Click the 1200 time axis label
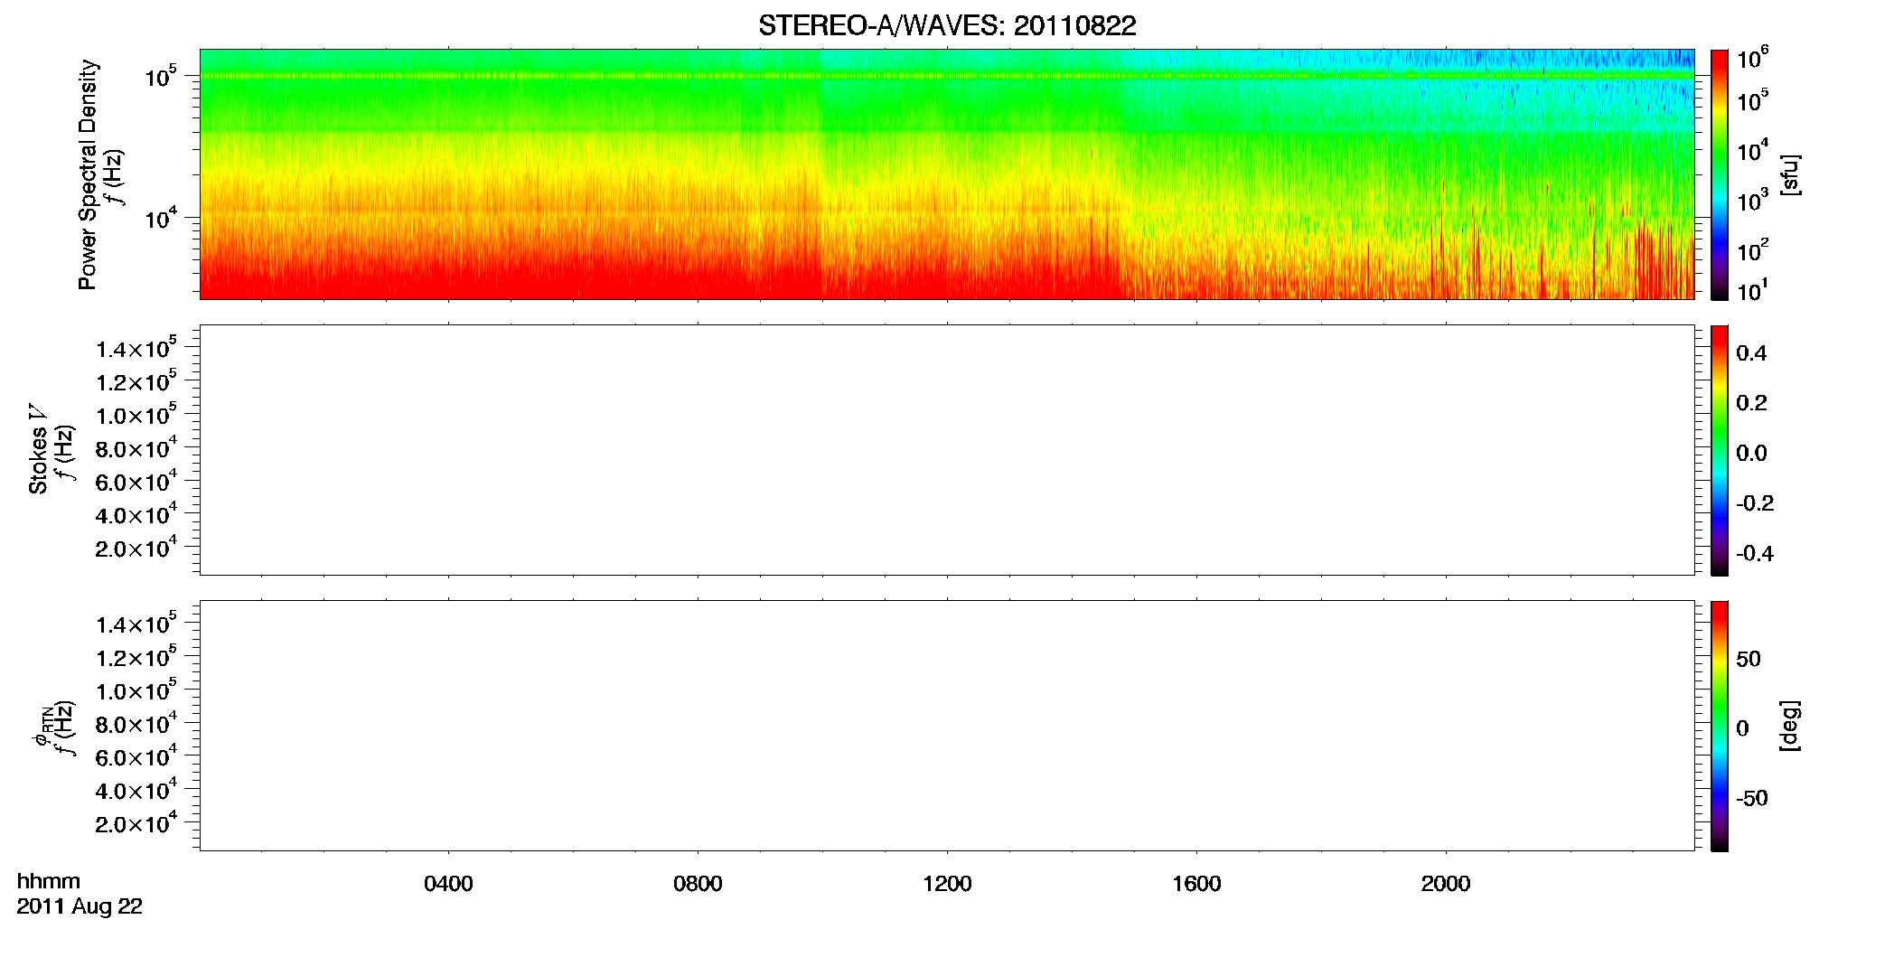The width and height of the screenshot is (1894, 976). point(947,884)
